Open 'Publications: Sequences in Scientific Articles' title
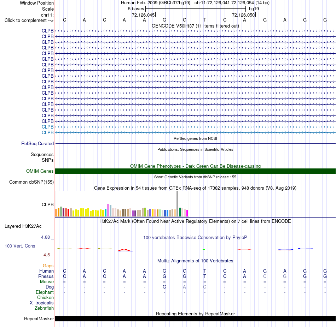 195,149
